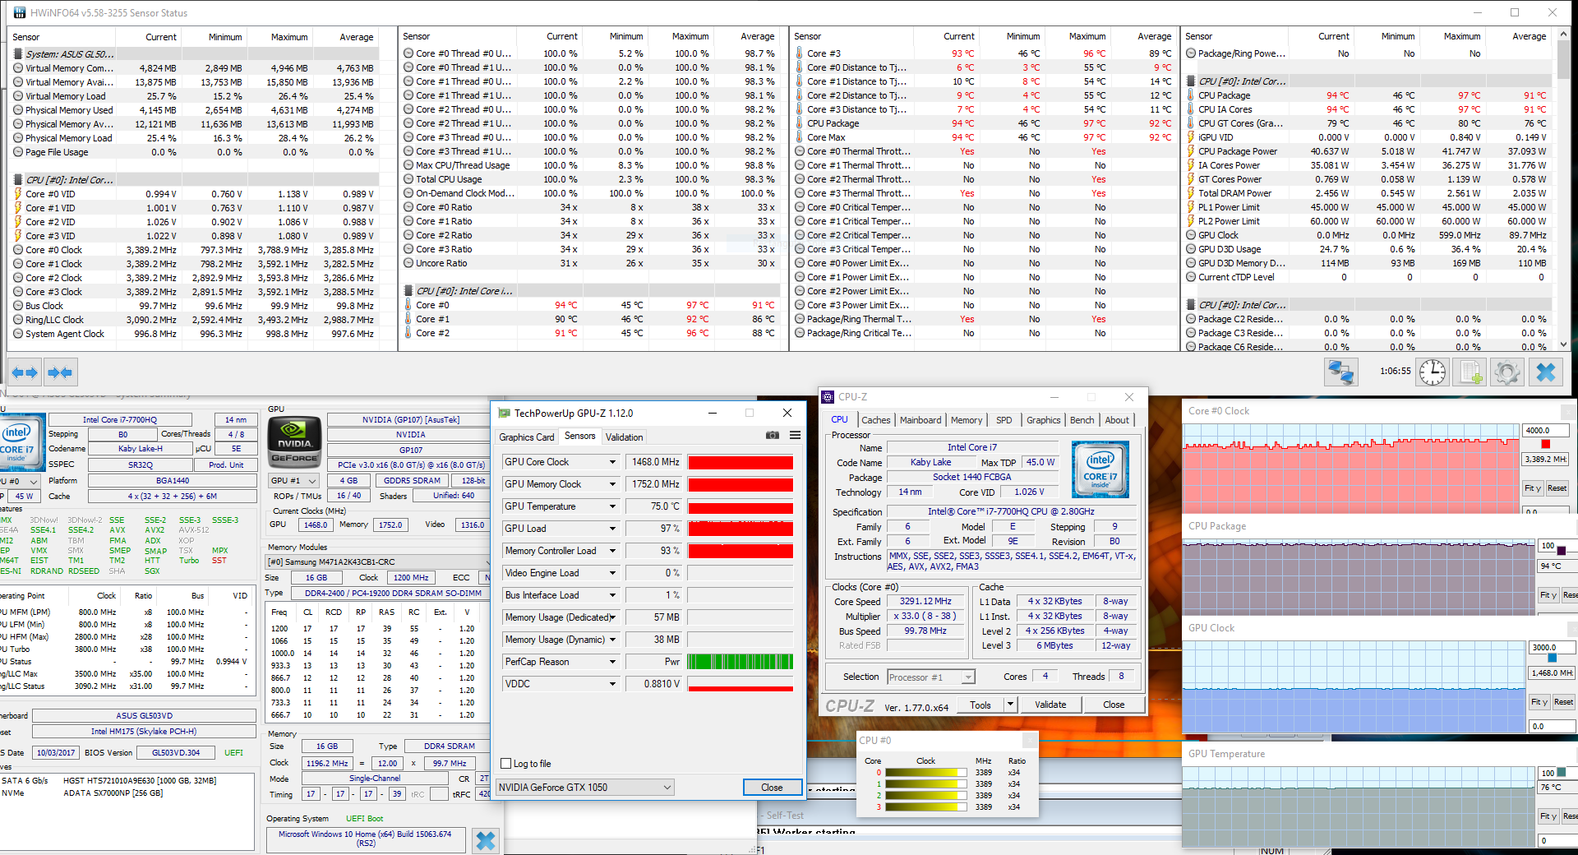
Task: Open the arrow next to CPU-Z Tools button
Action: [x=1011, y=705]
